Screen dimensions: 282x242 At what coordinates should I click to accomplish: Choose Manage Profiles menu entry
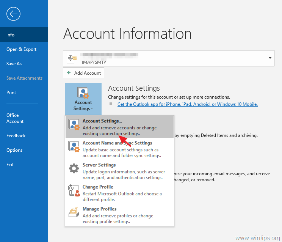120,215
